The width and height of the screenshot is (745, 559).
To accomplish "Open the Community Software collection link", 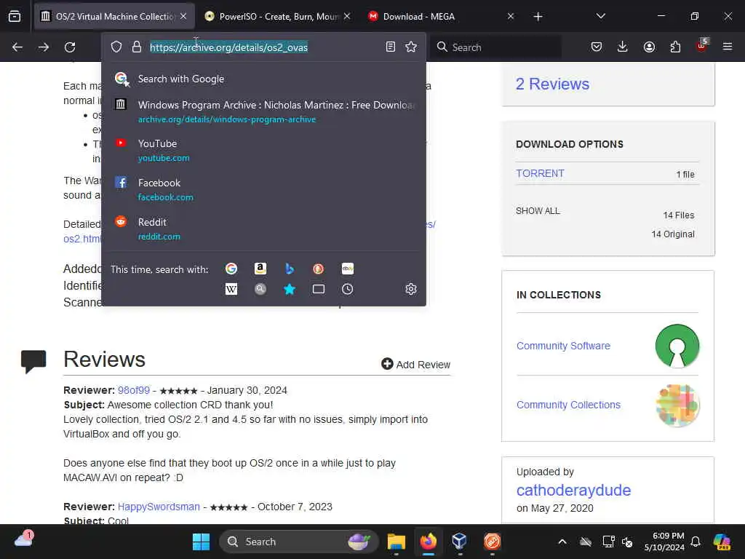I will click(563, 346).
